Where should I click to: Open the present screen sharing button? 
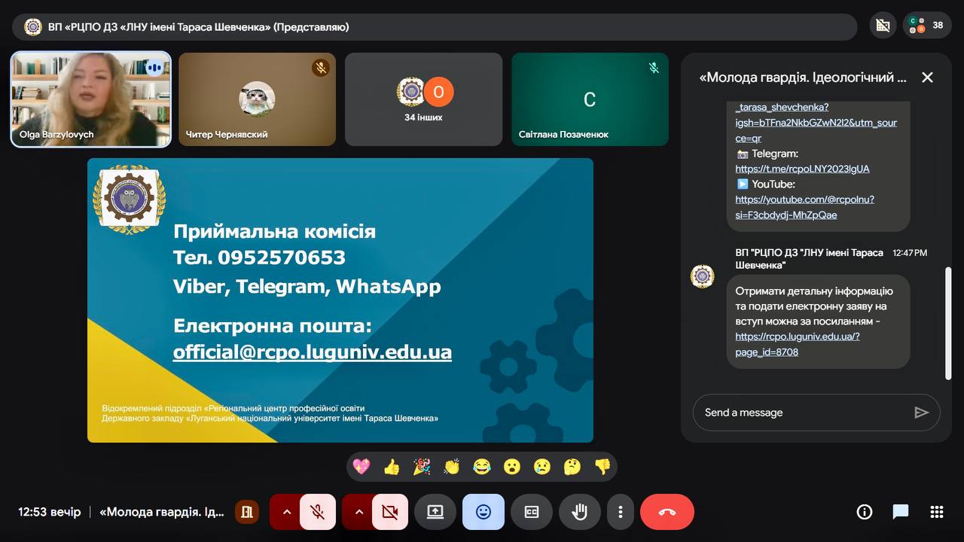[x=435, y=512]
